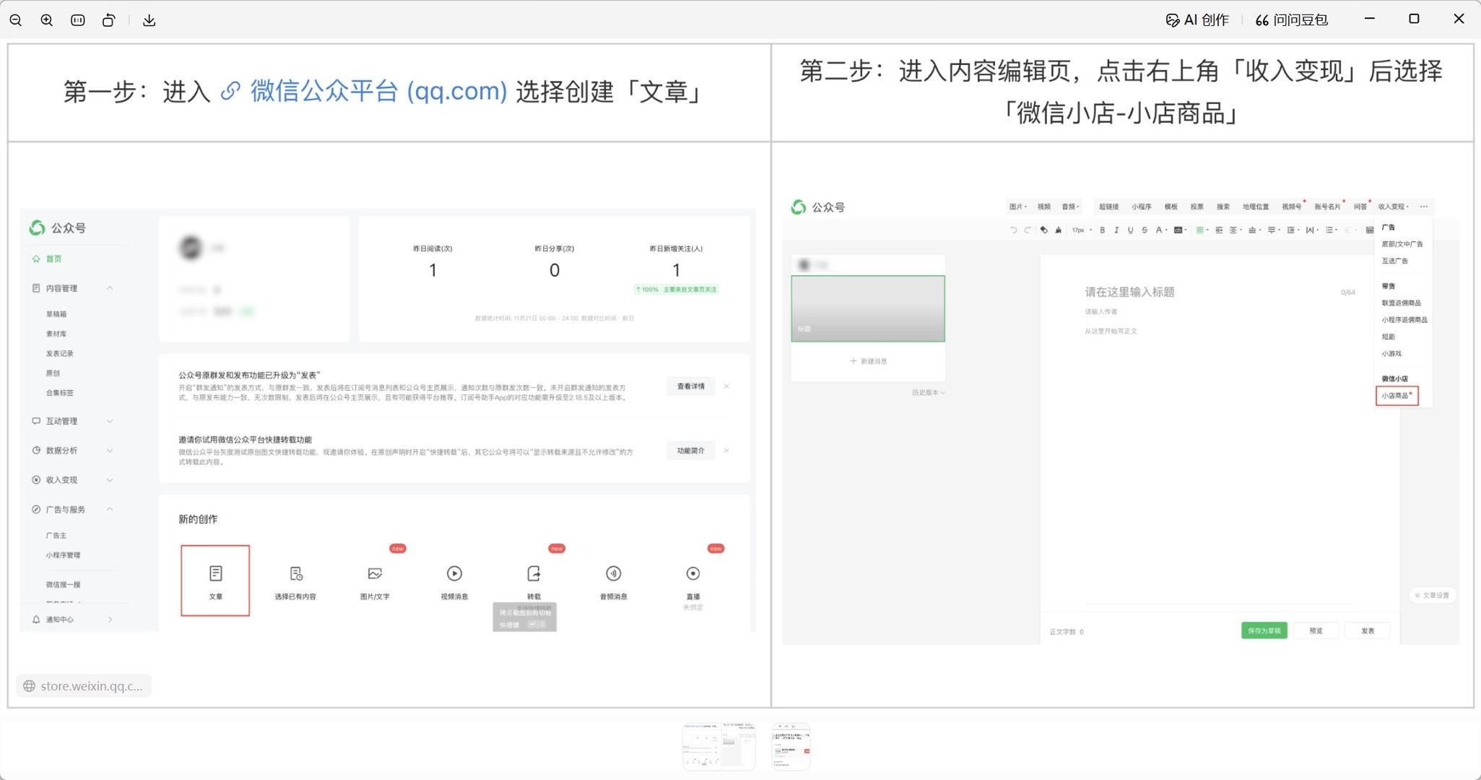
Task: Collapse the 内容管理 sidebar section
Action: click(110, 288)
